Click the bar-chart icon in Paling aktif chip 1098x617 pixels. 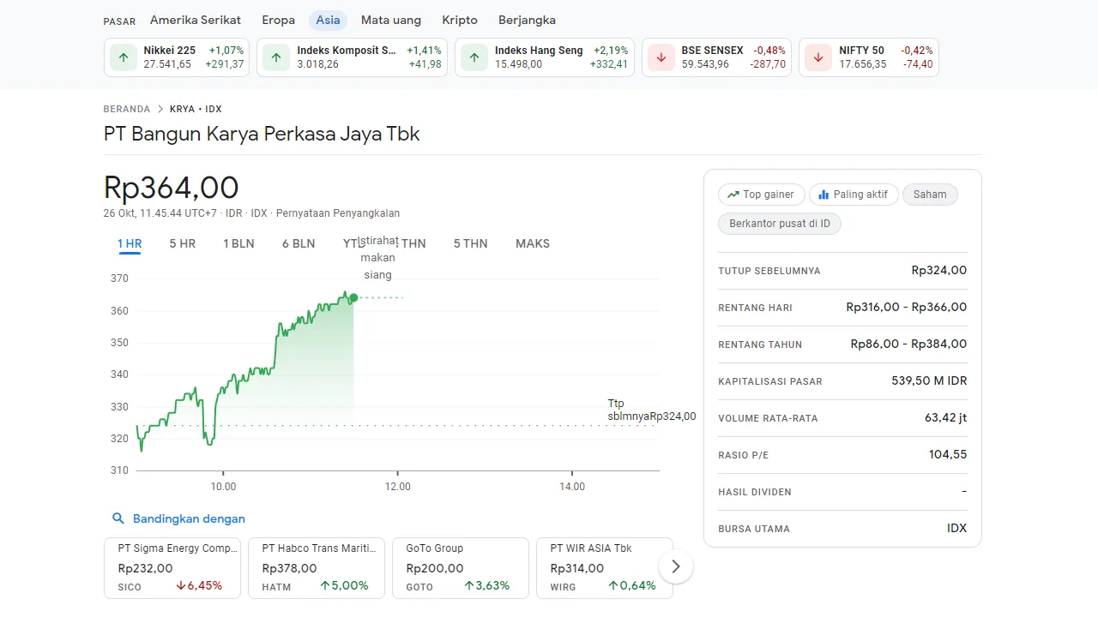coord(824,195)
